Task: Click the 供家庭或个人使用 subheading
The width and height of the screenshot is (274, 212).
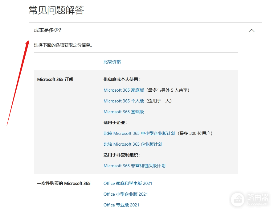Action: tap(122, 79)
